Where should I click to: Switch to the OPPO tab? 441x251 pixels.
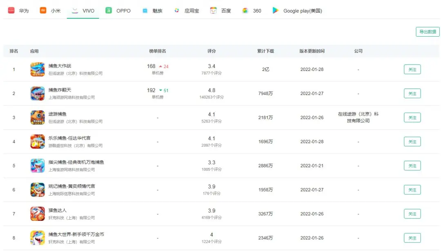pos(118,10)
